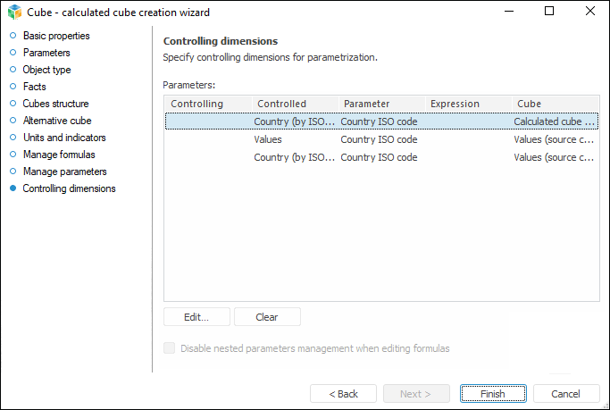Screen dimensions: 610x410
Task: Open the Cubes structure step
Action: (55, 104)
